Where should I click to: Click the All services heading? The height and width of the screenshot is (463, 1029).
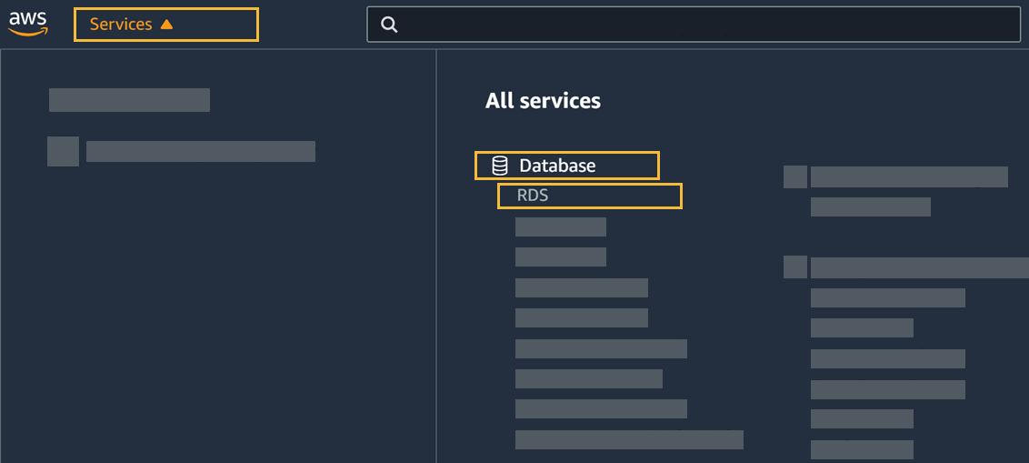pyautogui.click(x=543, y=100)
